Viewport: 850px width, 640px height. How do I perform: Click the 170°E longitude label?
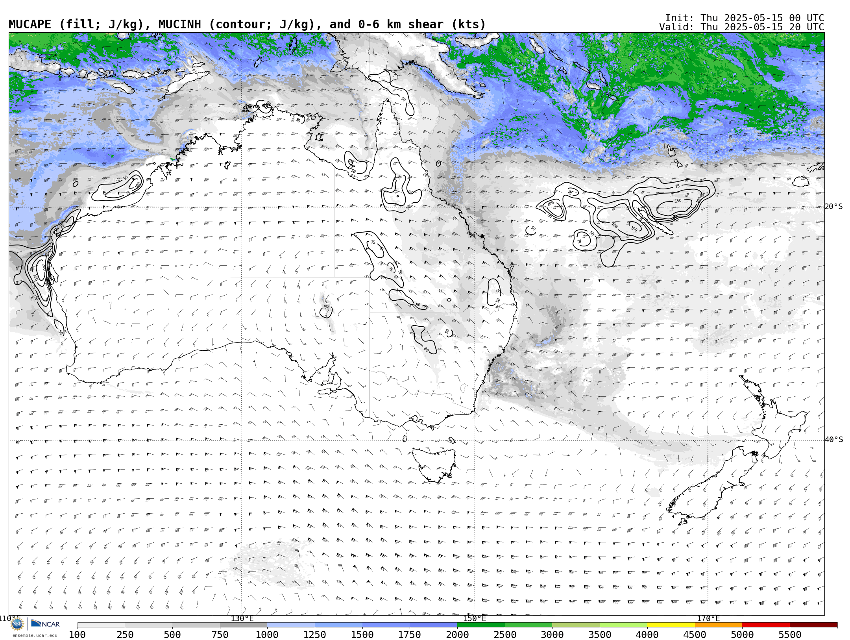click(708, 618)
